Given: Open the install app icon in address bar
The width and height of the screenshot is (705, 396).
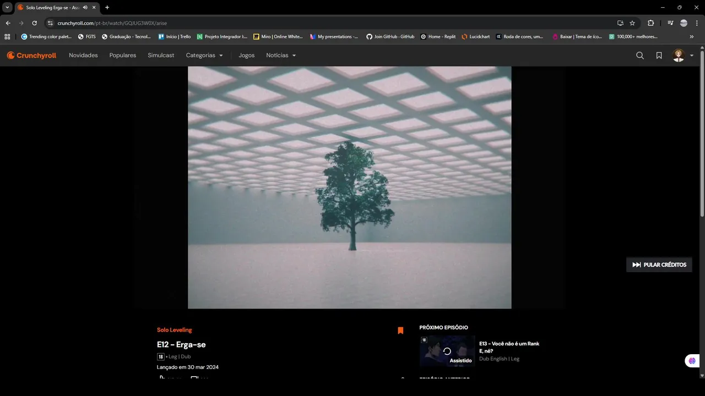Looking at the screenshot, I should point(620,23).
